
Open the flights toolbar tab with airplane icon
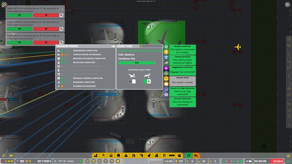(x=103, y=156)
